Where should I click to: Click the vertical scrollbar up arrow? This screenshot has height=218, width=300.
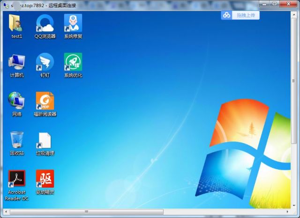pyautogui.click(x=294, y=15)
